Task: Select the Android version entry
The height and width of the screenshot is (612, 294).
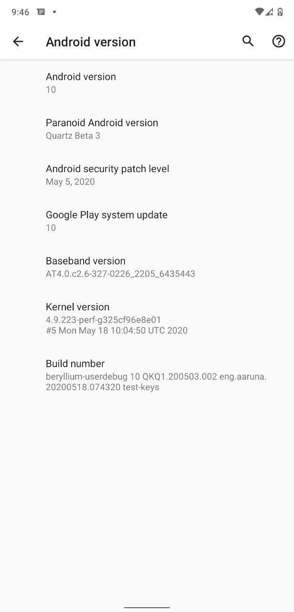Action: (147, 83)
